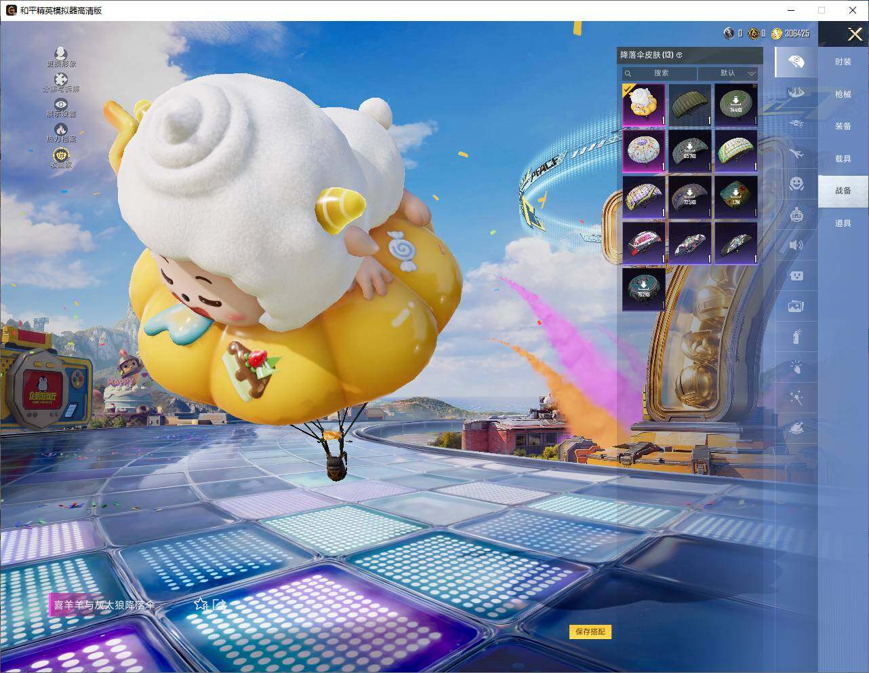
Task: Select the airplane category icon
Action: pyautogui.click(x=796, y=154)
